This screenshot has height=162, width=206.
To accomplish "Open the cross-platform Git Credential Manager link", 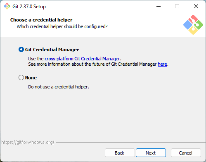I will (x=83, y=59).
